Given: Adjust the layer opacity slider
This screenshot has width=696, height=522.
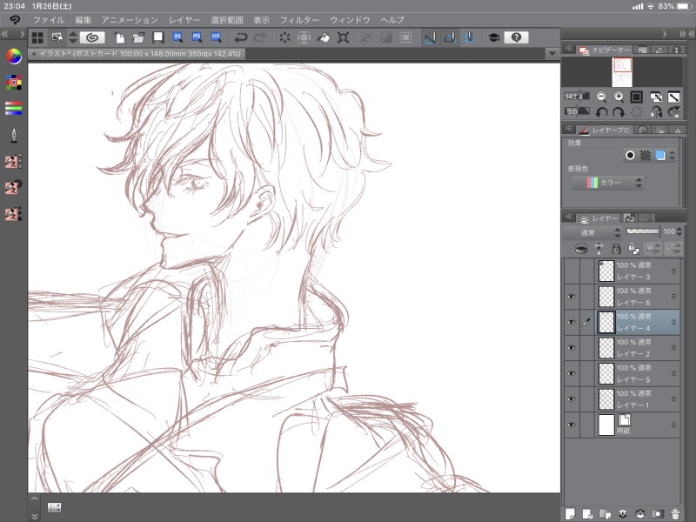Looking at the screenshot, I should 642,231.
